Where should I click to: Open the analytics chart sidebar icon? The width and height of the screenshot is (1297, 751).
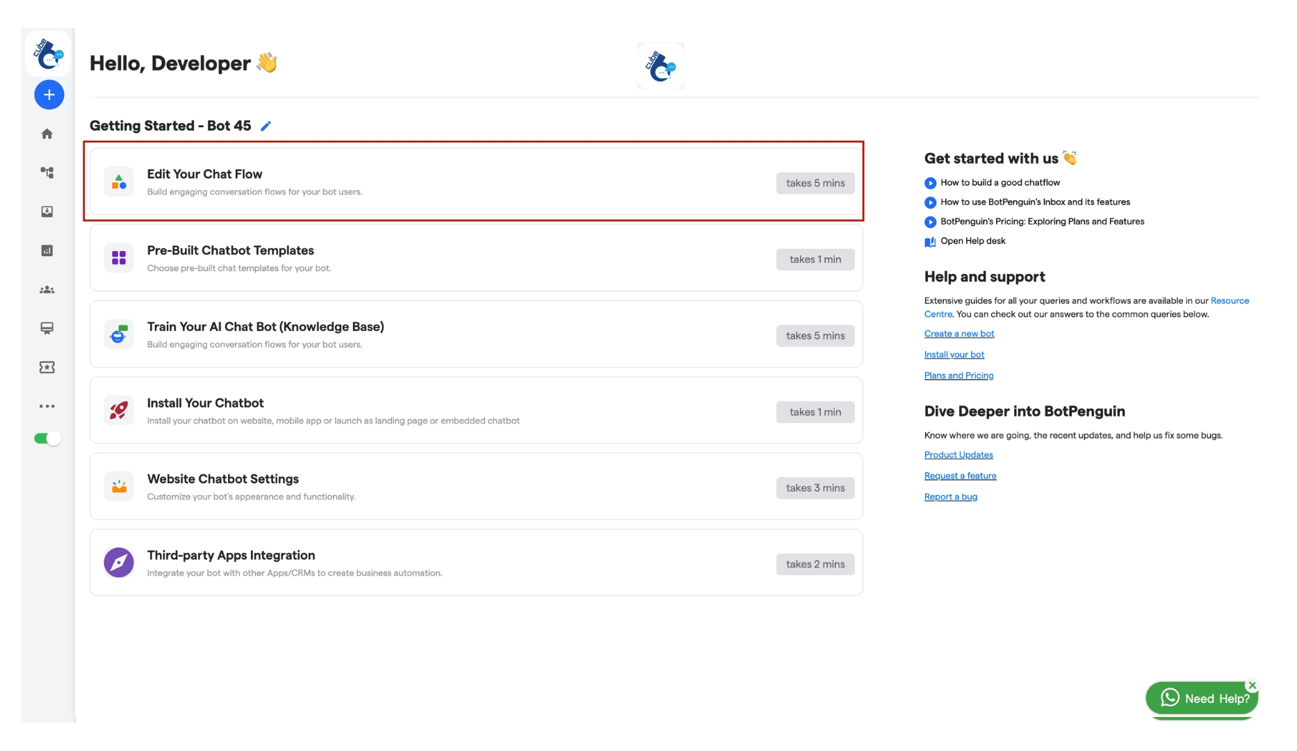47,250
